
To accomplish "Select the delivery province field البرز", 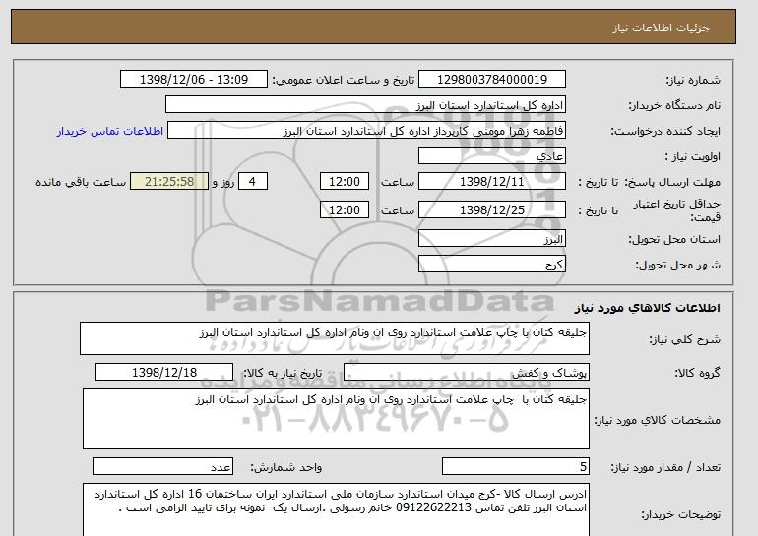I will pyautogui.click(x=491, y=239).
